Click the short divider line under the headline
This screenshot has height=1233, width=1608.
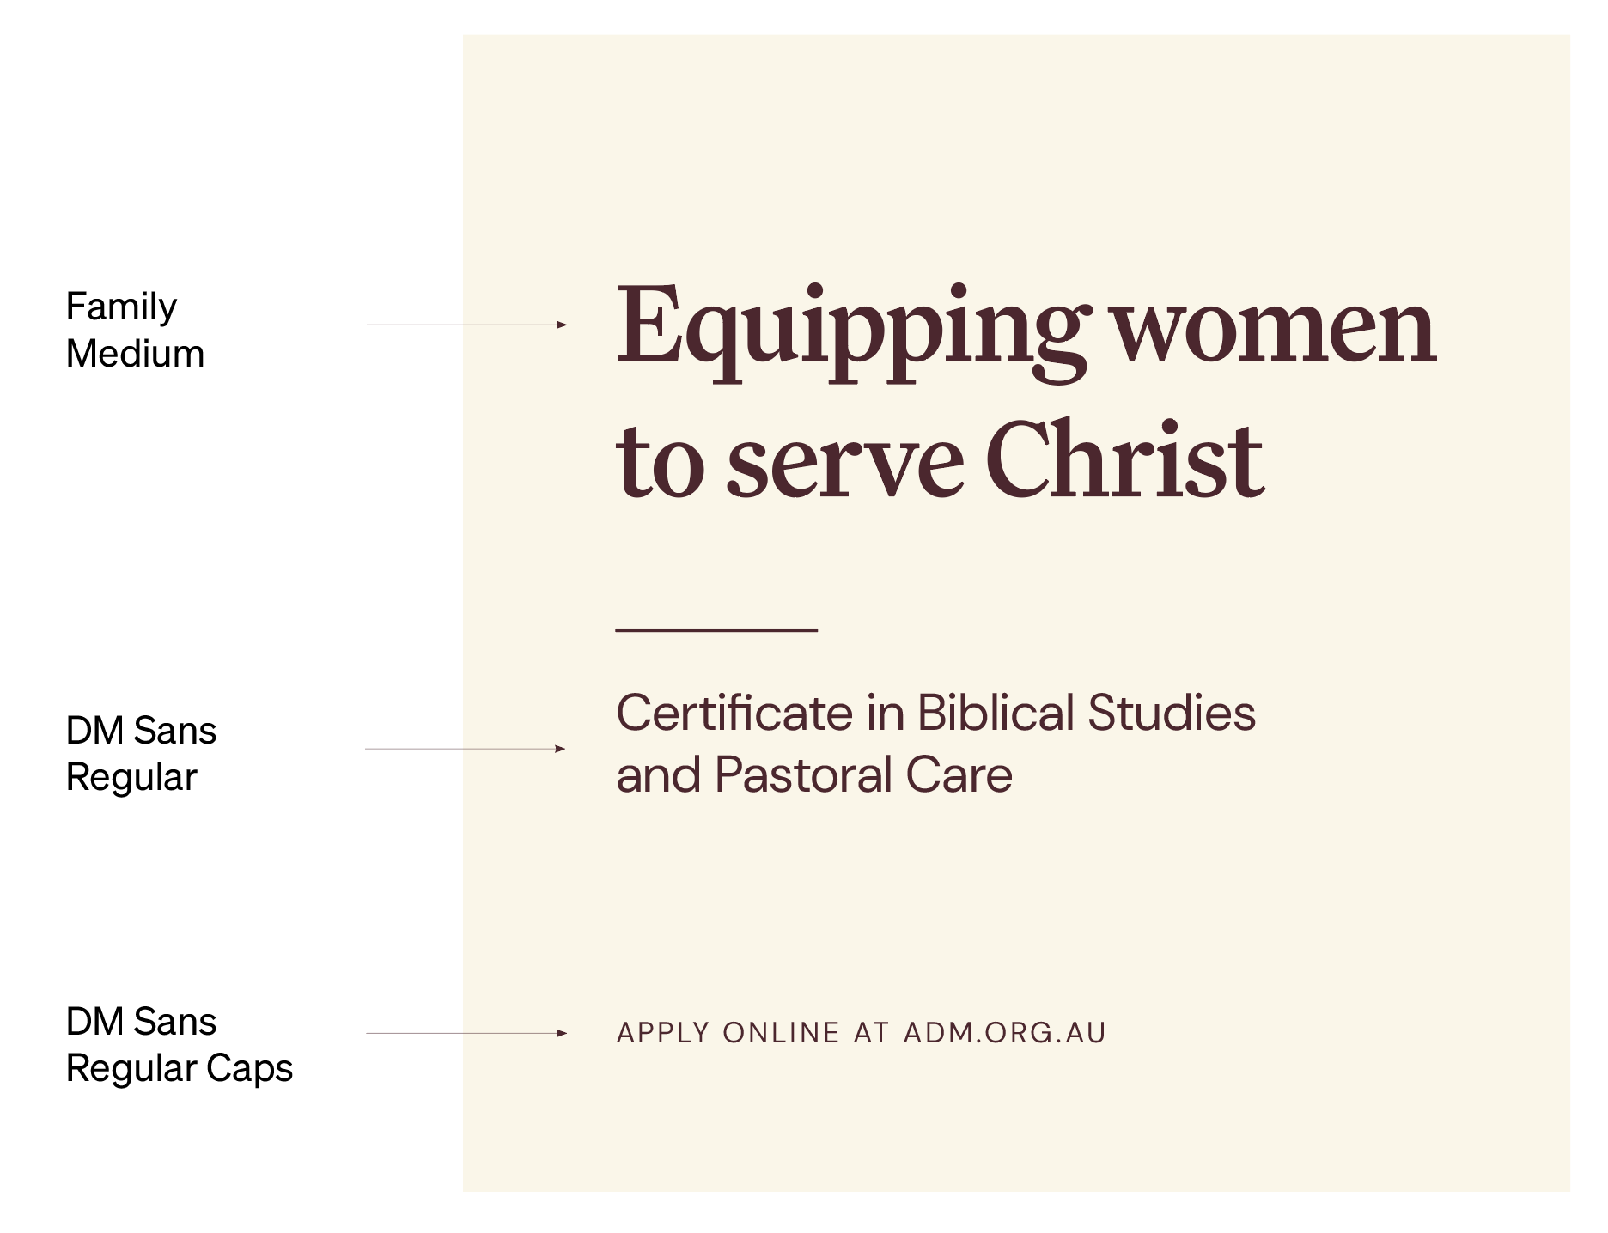coord(716,630)
